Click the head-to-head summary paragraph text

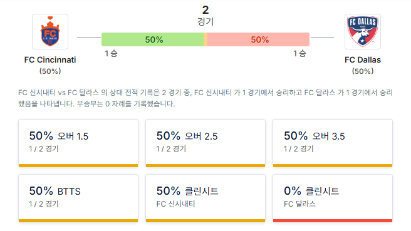click(x=205, y=98)
